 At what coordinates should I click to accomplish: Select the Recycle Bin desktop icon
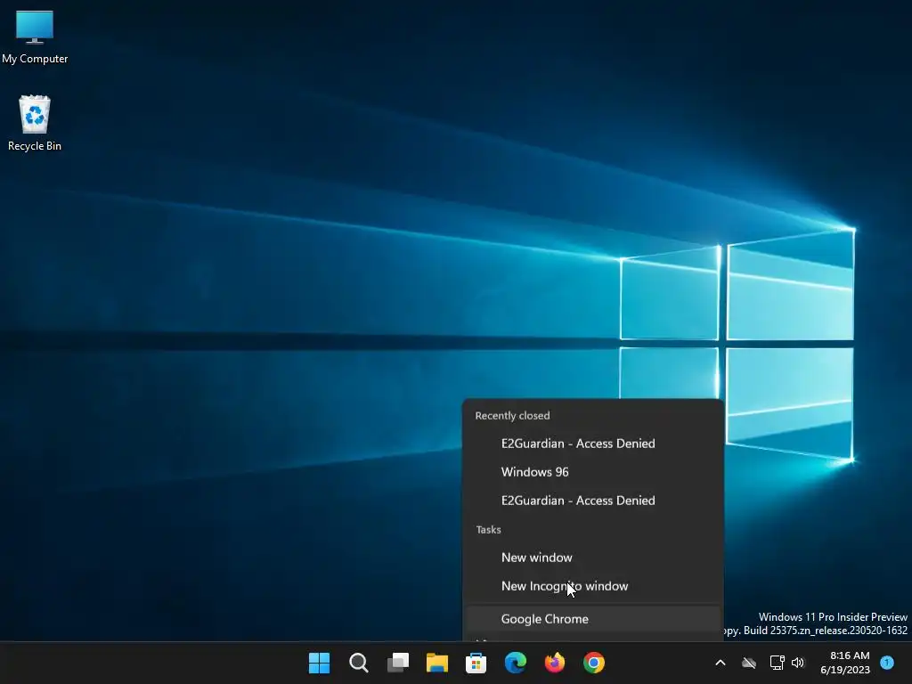pyautogui.click(x=35, y=123)
